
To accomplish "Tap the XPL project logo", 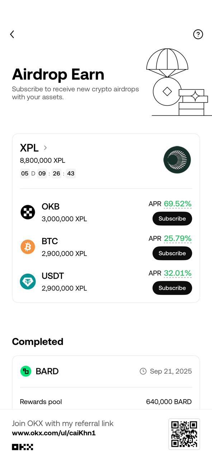I will pos(177,160).
